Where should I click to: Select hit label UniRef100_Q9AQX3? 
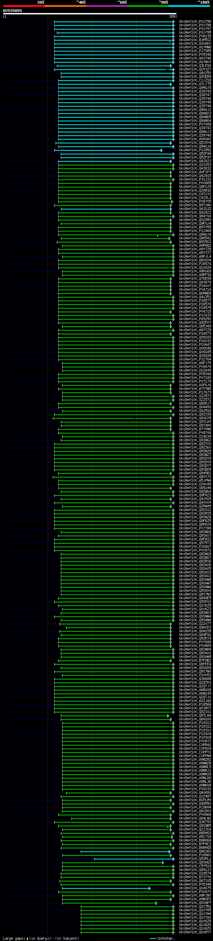(x=195, y=113)
